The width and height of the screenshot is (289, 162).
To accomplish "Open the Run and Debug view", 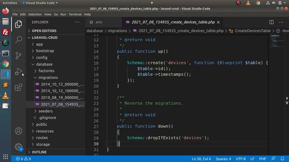I will tap(19, 72).
